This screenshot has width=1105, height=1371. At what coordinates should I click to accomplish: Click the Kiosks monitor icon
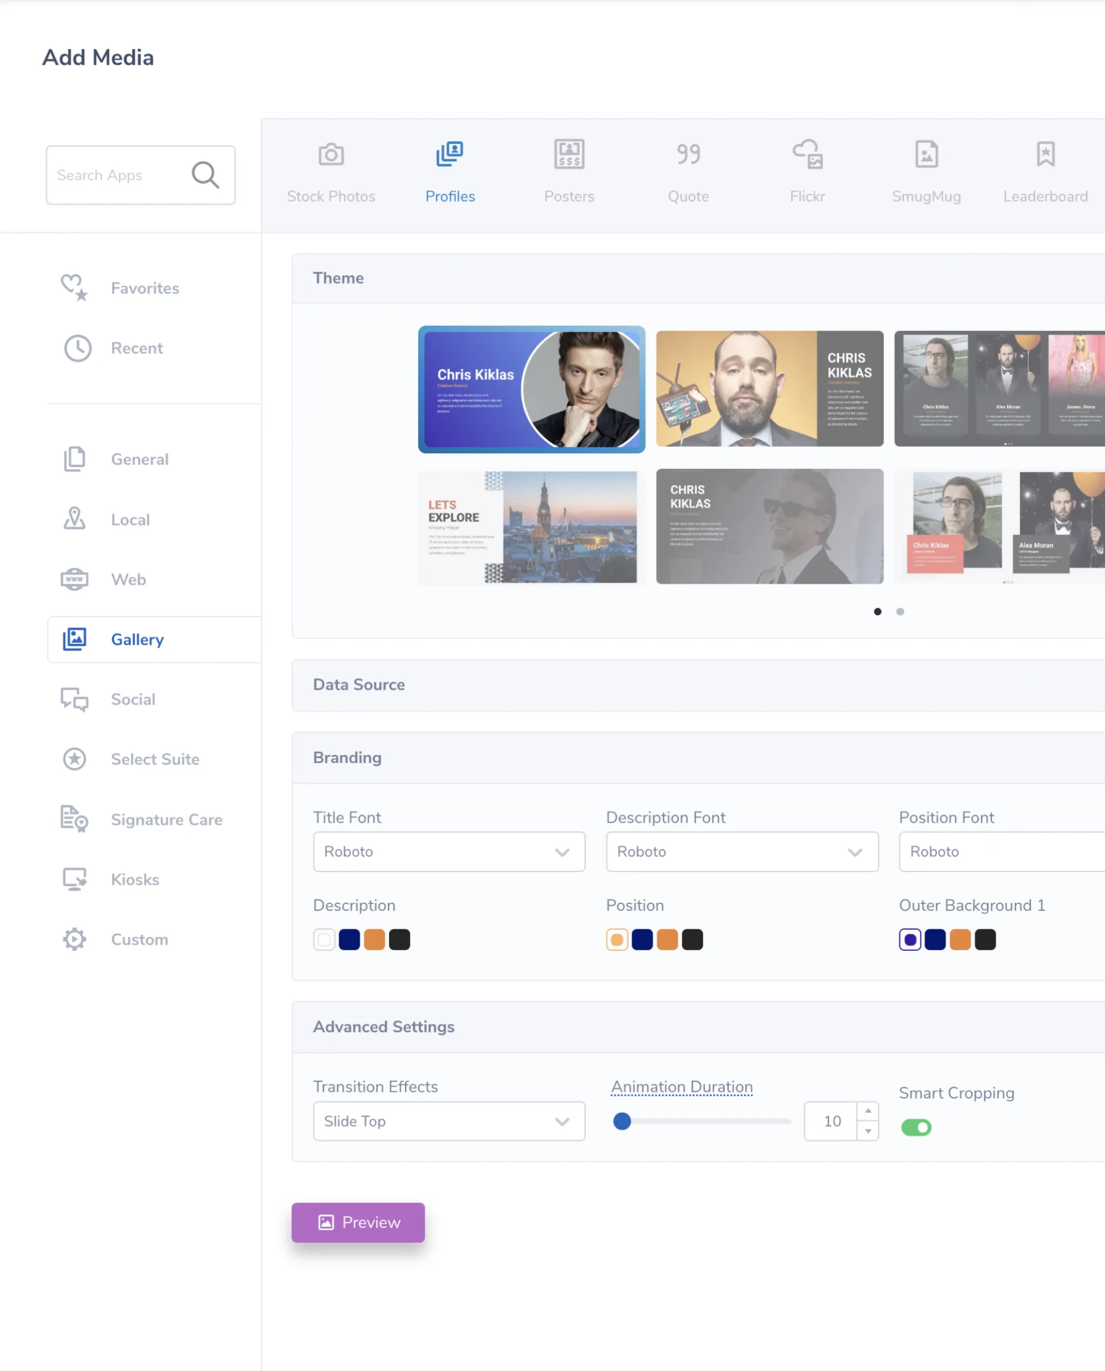(75, 879)
